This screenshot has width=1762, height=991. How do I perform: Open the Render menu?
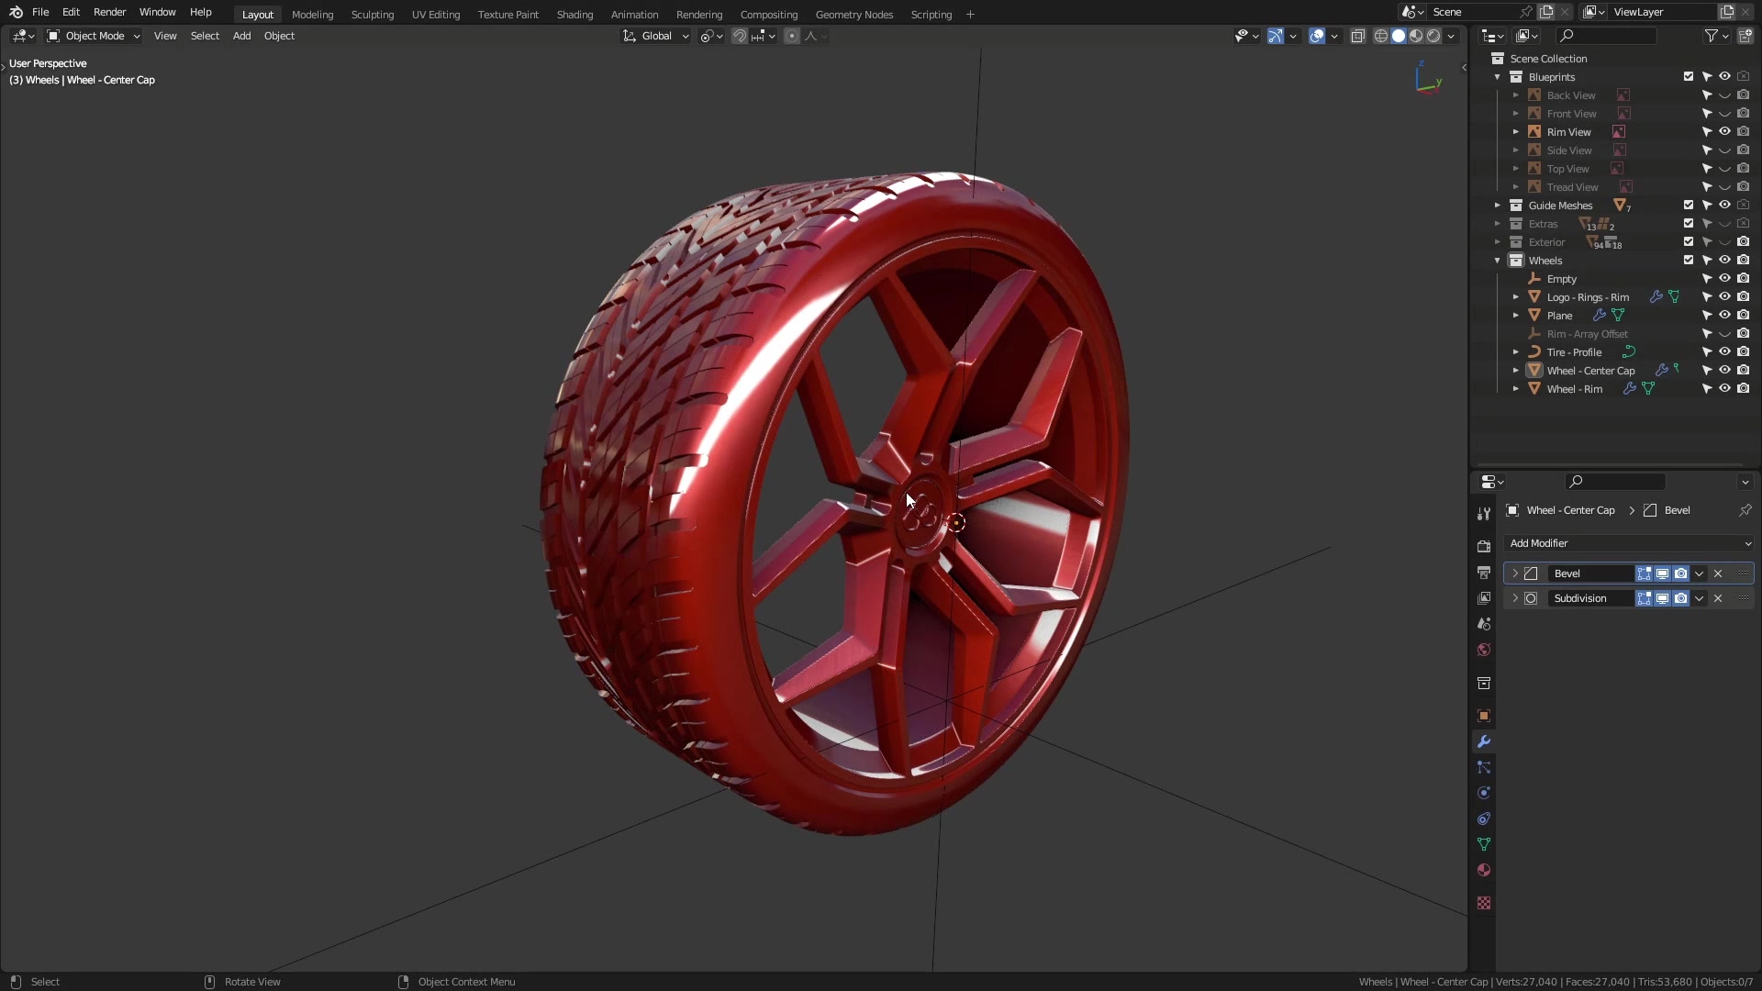tap(109, 12)
